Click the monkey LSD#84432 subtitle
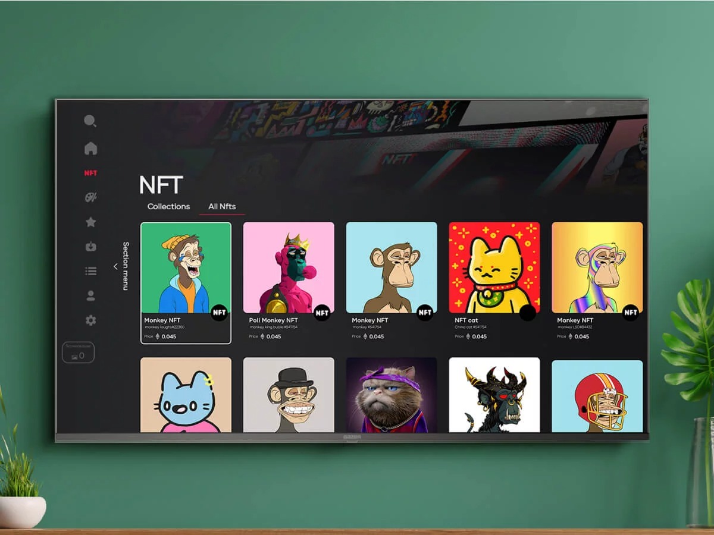The width and height of the screenshot is (714, 535). click(x=575, y=327)
